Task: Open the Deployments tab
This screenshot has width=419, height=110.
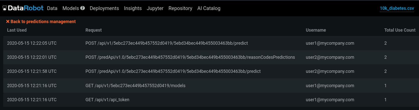Action: coord(104,8)
